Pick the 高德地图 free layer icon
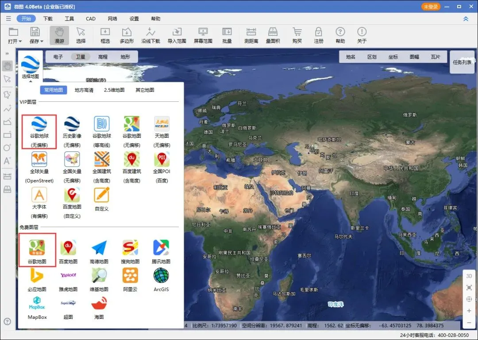 [99, 247]
